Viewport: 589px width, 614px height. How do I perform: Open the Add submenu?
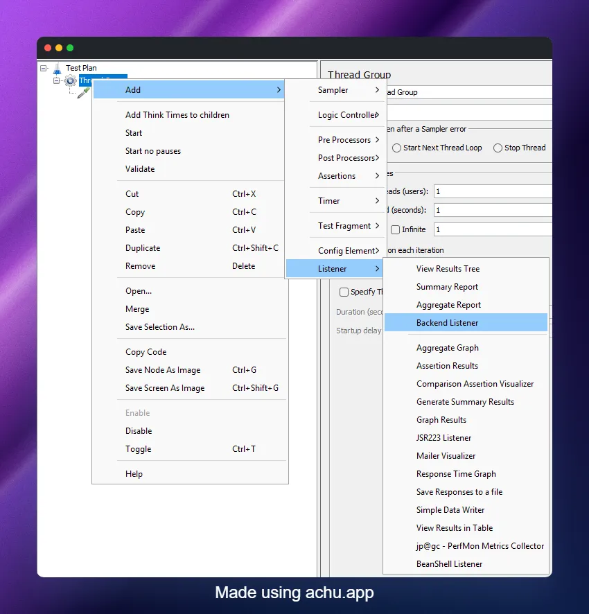pyautogui.click(x=188, y=89)
